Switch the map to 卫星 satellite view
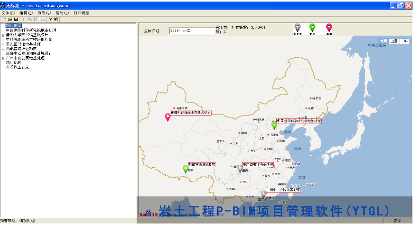This screenshot has height=225, width=413. point(394,41)
